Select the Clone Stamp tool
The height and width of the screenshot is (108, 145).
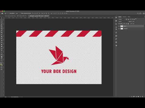tap(2, 36)
